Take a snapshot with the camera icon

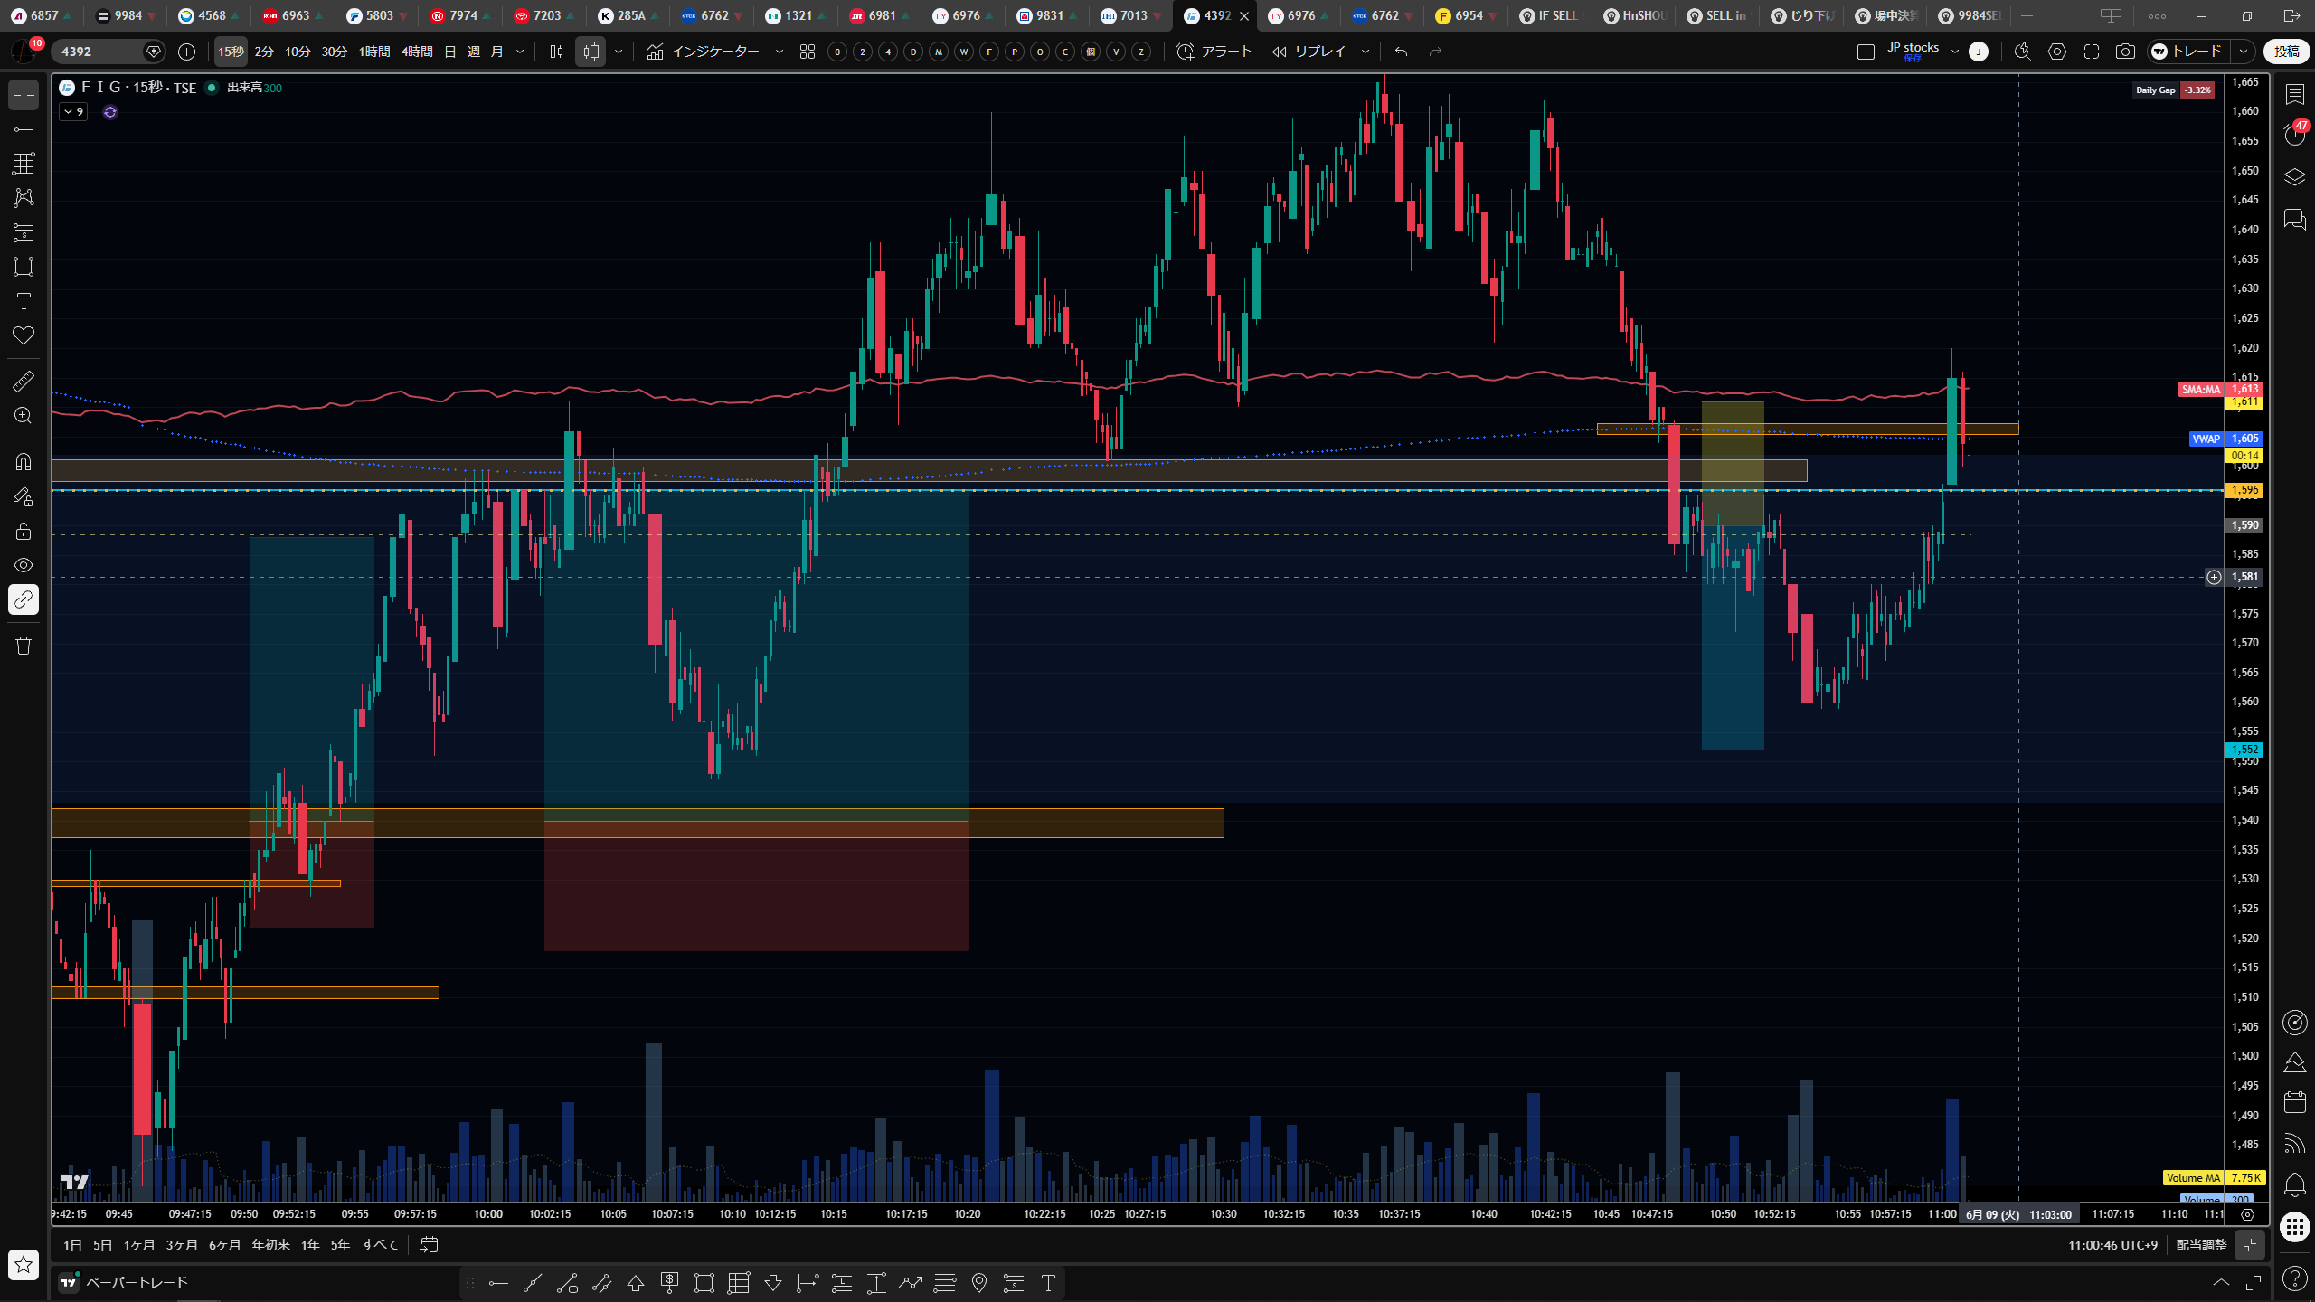click(x=2125, y=52)
